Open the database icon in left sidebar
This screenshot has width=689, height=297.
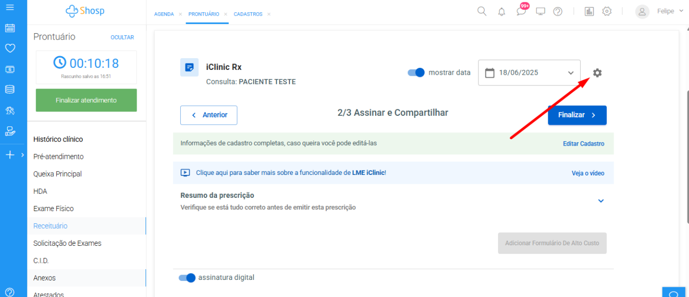(x=10, y=89)
